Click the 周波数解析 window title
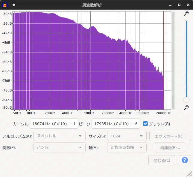Viewport: 193px width, 177px height. 92,5
